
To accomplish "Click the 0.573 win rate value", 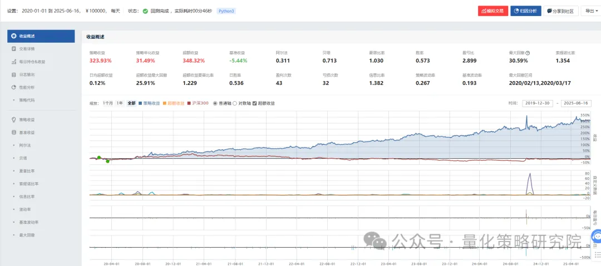I will click(x=423, y=61).
